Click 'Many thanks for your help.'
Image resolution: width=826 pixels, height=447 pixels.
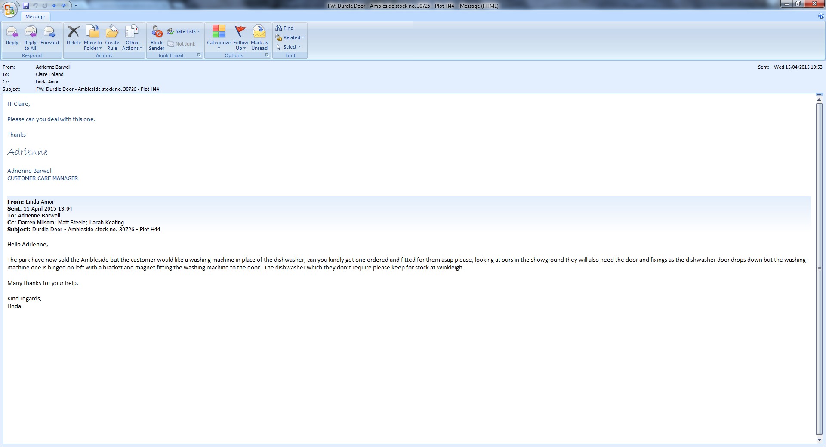pos(43,283)
